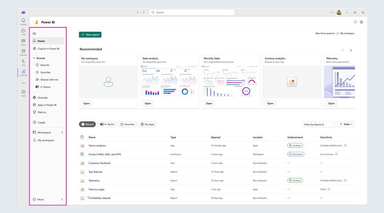Open the Filter dropdown
Screen dimensions: 384x213
346,124
